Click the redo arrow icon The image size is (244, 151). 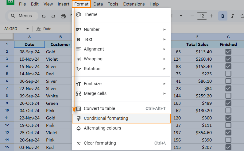coord(53,16)
